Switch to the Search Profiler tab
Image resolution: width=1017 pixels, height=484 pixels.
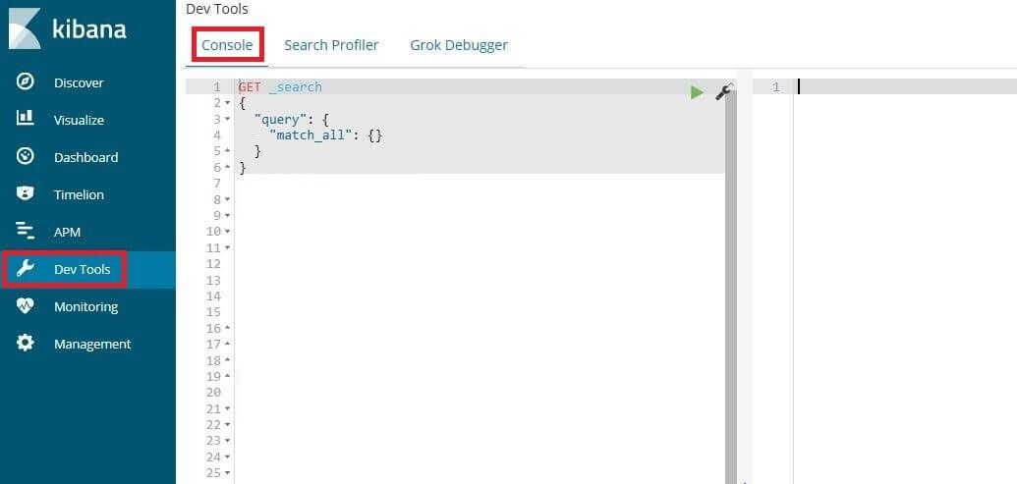(x=331, y=45)
